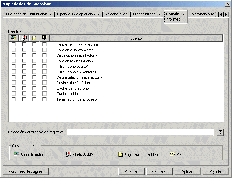This screenshot has height=178, width=232.
Task: Open the Disponibilidad tab dropdown arrow
Action: 159,14
